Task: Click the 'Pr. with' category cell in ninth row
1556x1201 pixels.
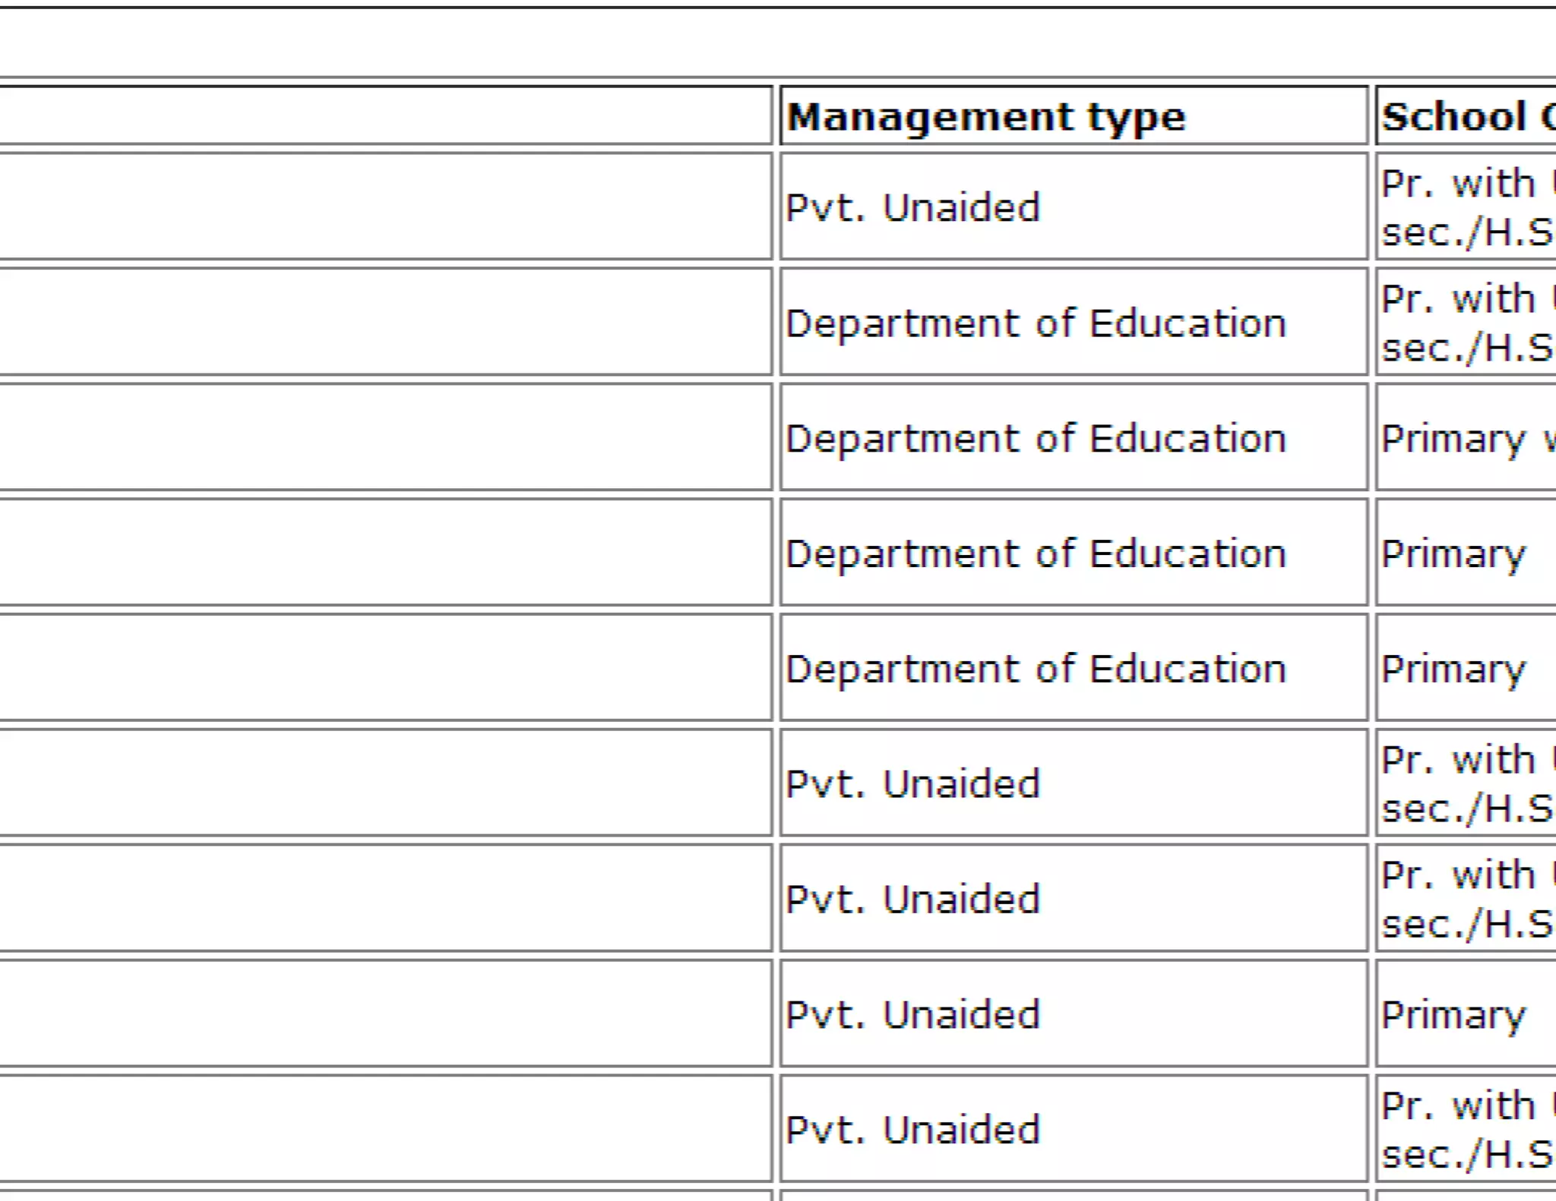Action: [1466, 1130]
